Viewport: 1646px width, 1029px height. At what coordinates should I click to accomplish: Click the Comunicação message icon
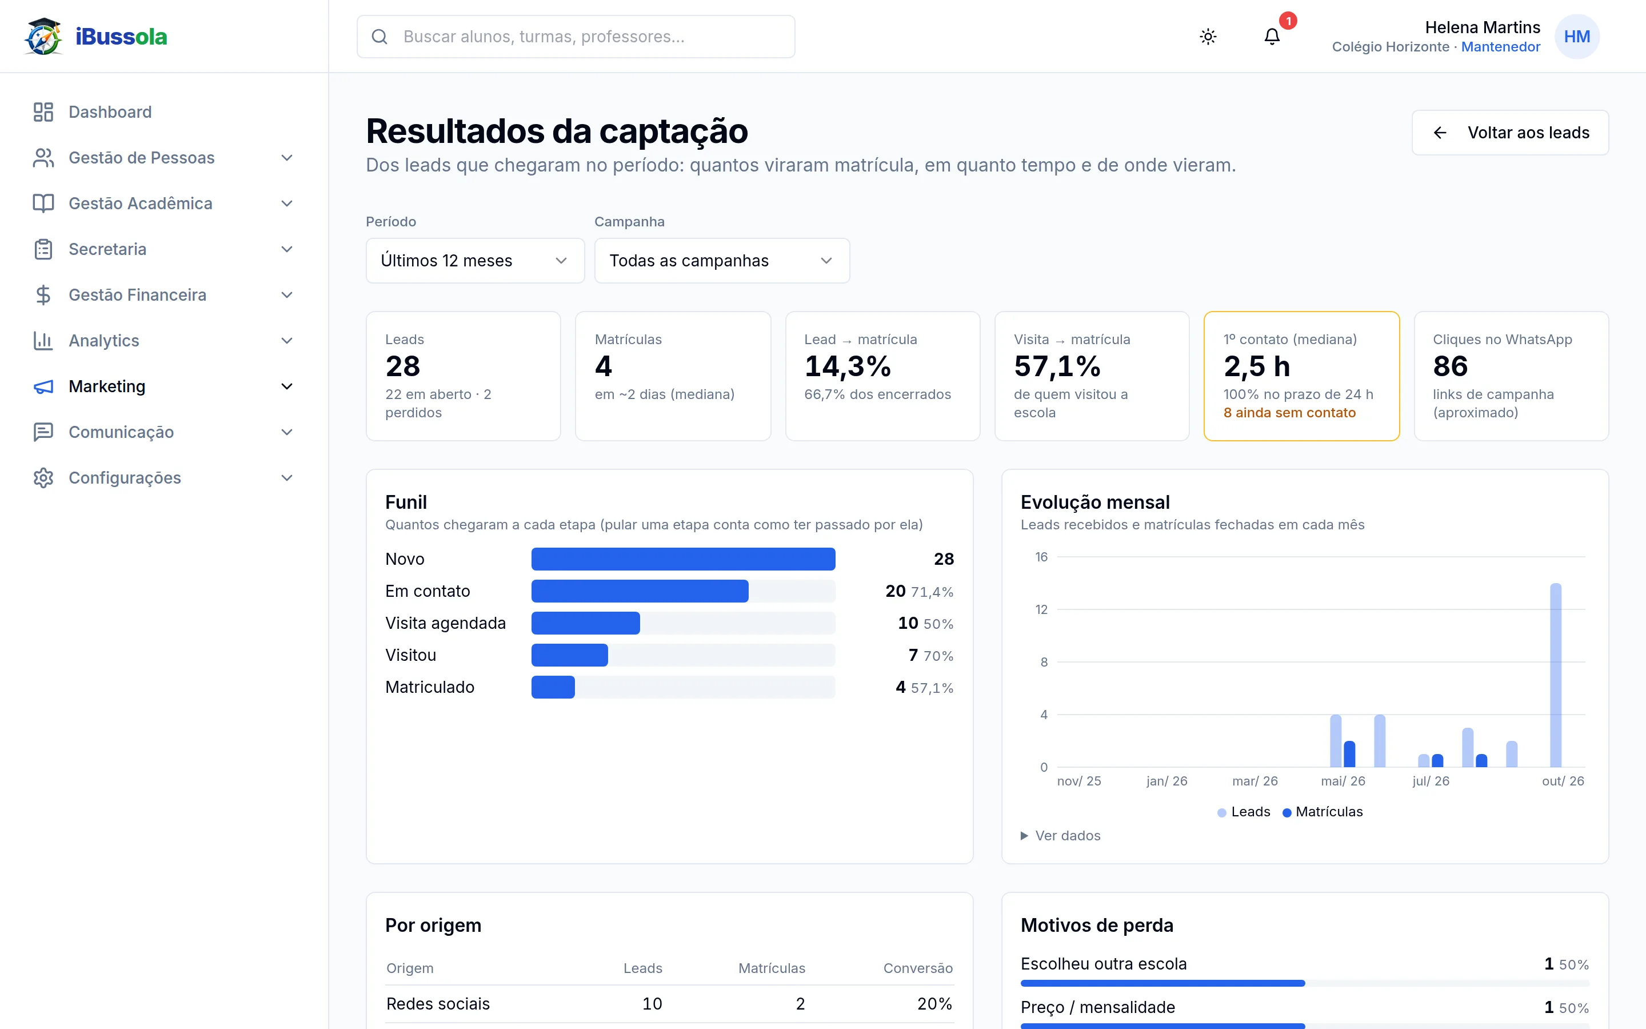coord(43,432)
